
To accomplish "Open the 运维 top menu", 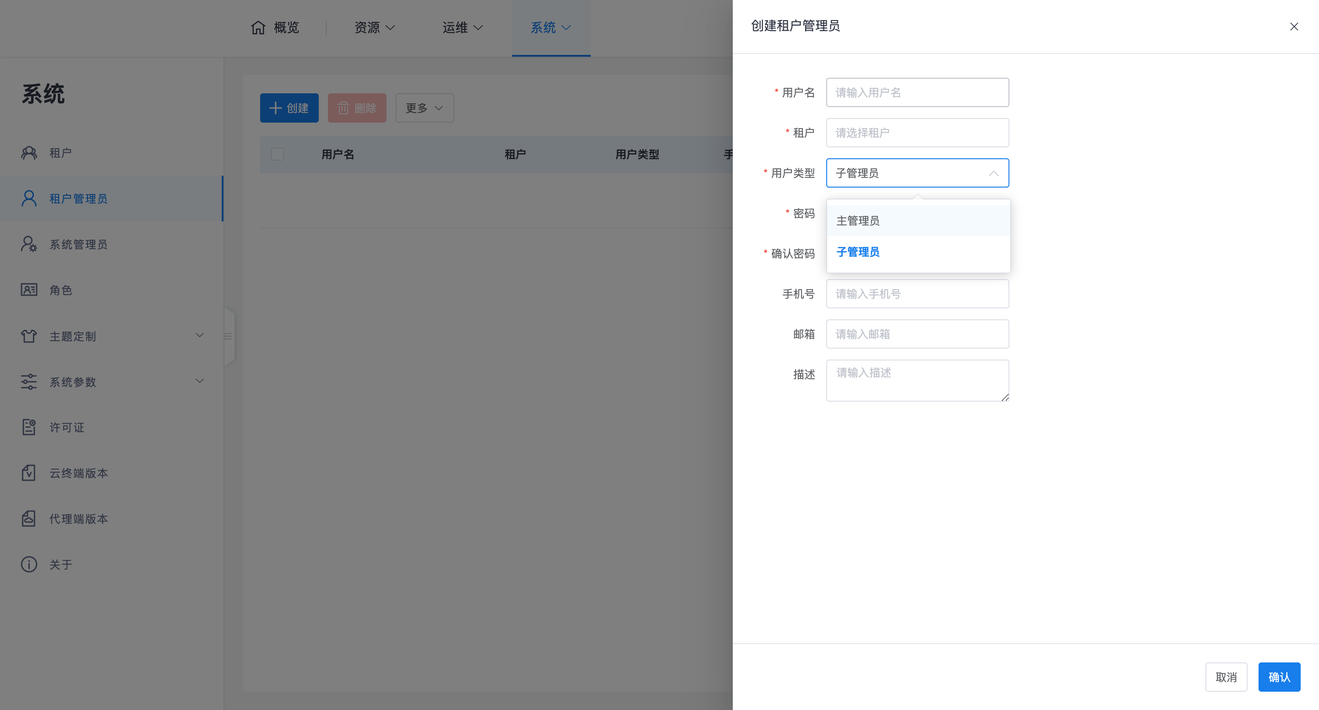I will [x=463, y=27].
